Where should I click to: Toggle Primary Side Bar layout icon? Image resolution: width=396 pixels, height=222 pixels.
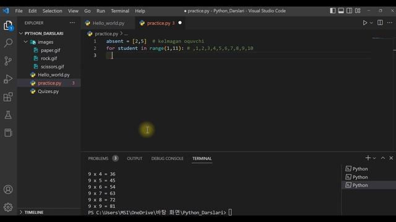tap(333, 10)
